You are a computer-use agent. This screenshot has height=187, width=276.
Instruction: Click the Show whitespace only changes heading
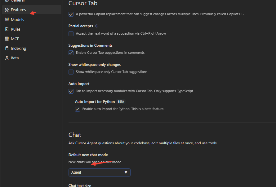coord(95,65)
